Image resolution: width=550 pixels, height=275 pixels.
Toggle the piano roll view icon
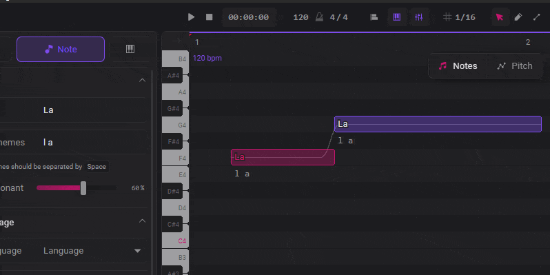(x=397, y=17)
